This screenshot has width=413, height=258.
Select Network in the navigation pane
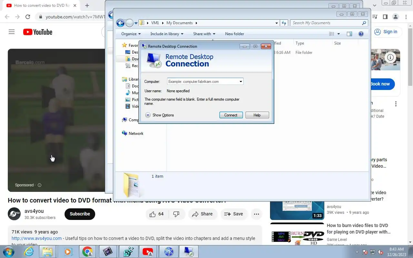point(136,134)
